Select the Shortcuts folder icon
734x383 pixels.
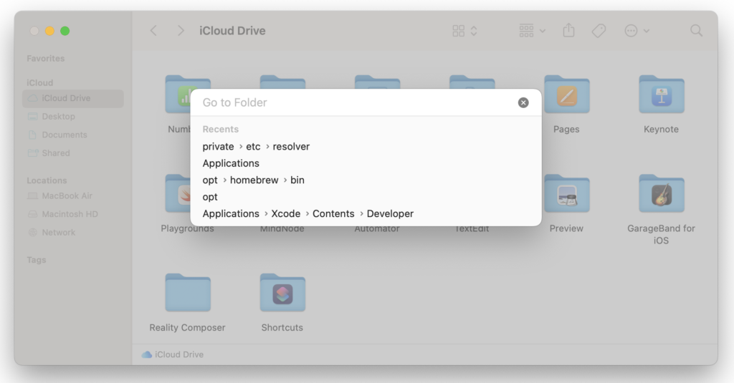282,293
